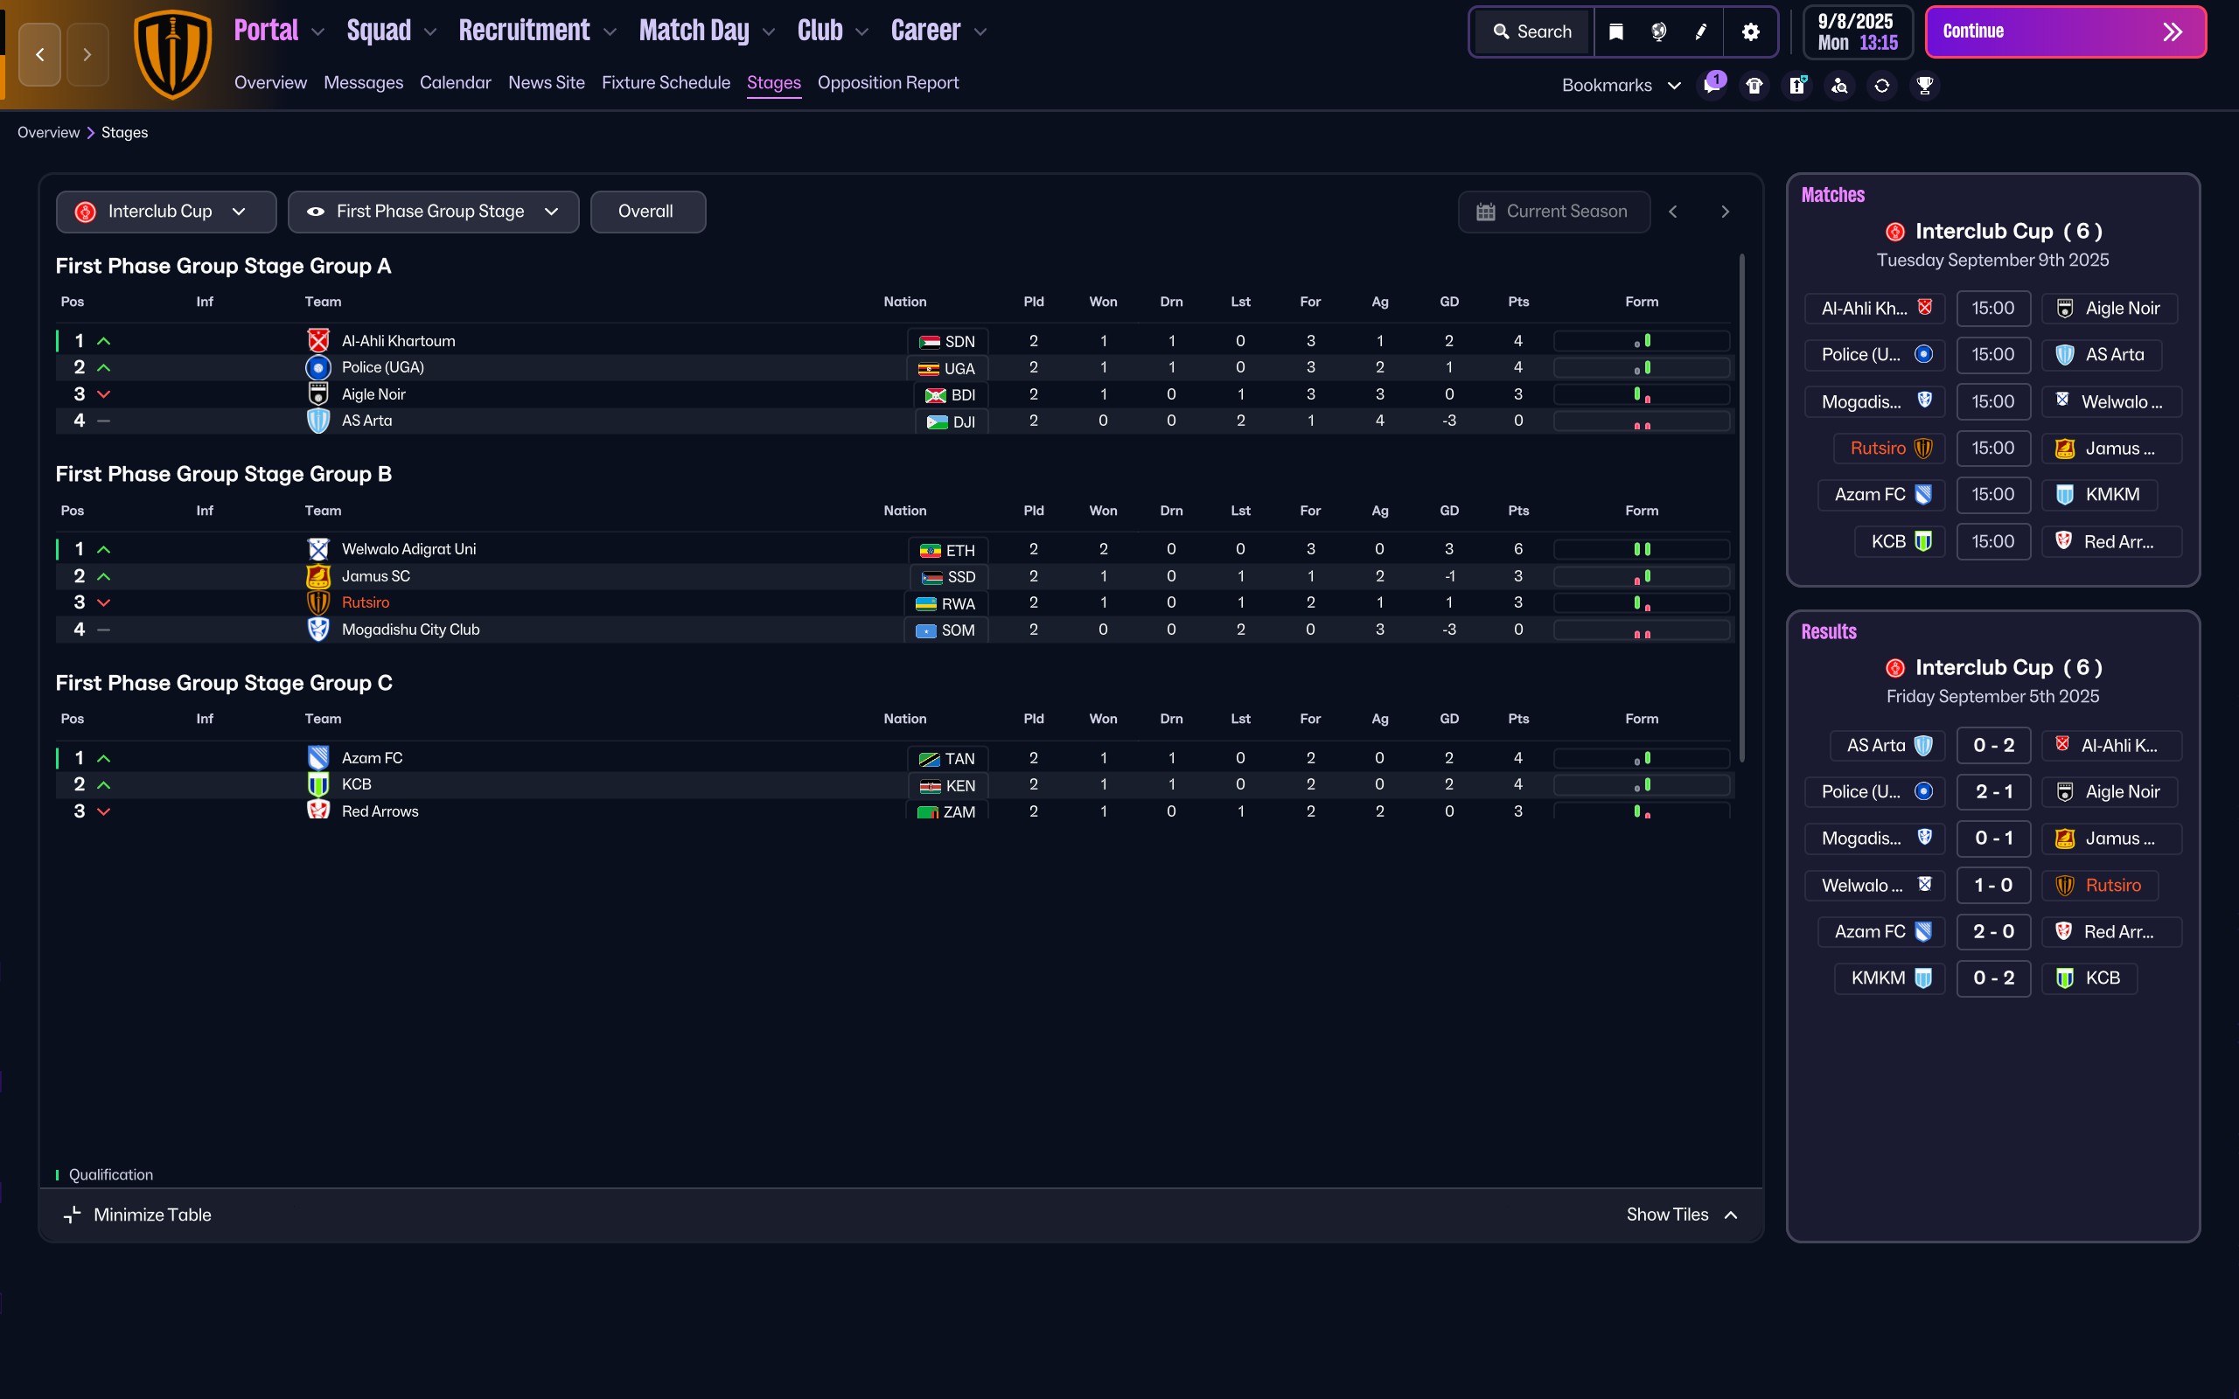Click the Overall view button
The image size is (2239, 1399).
point(647,212)
